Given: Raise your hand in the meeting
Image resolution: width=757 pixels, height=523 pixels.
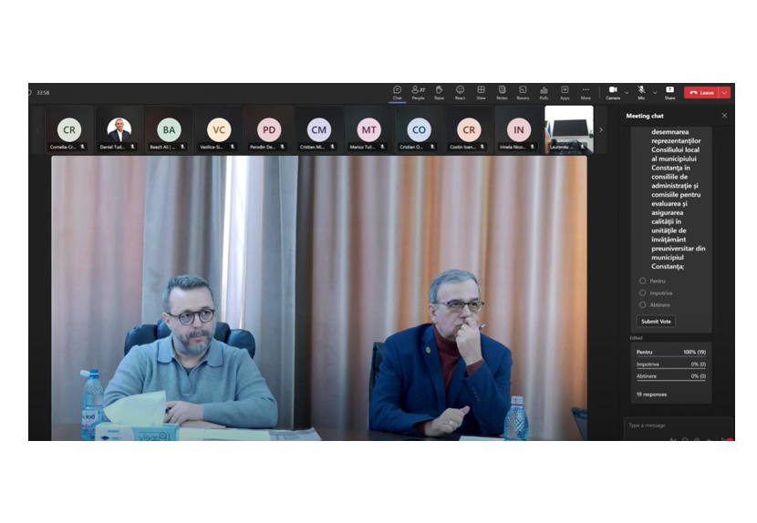Looking at the screenshot, I should [x=439, y=93].
